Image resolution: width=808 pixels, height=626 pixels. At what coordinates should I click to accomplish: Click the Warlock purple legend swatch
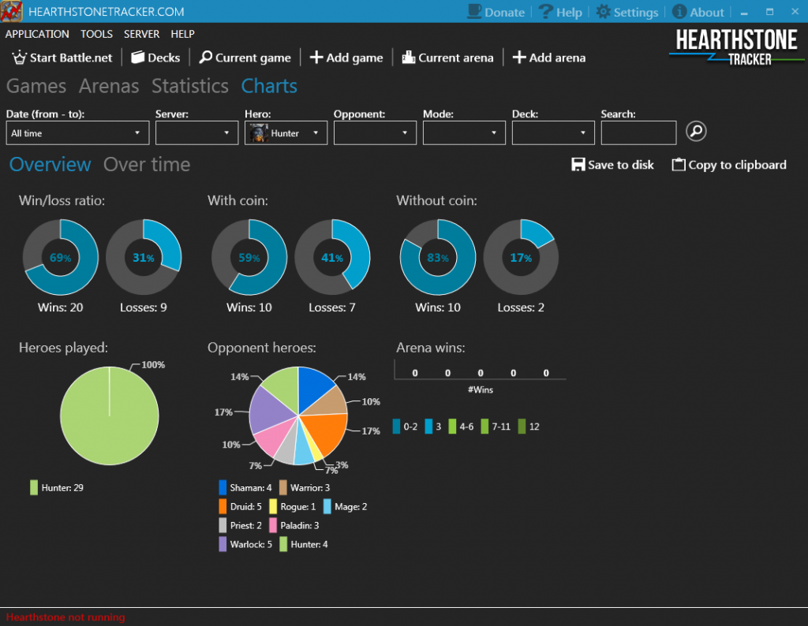pyautogui.click(x=223, y=544)
